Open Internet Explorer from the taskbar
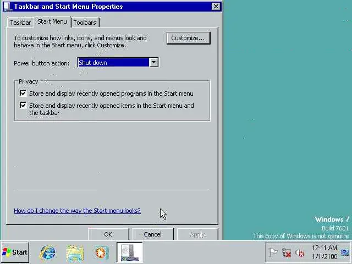Viewport: 352px width, 264px height. click(x=47, y=252)
